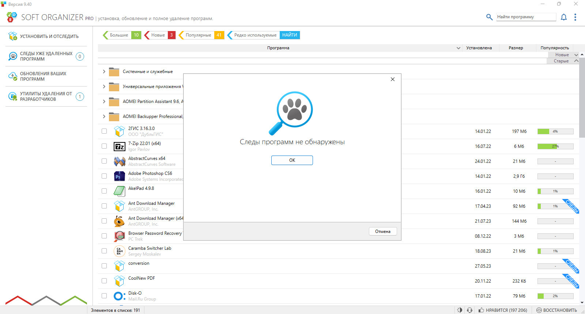
Task: Click the СЛЕДЫ ribbon on Ant Download Manager row
Action: click(x=571, y=206)
